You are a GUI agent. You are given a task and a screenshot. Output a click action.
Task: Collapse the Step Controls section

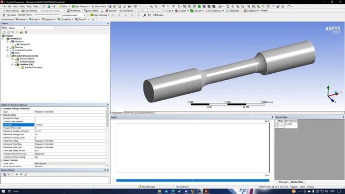pyautogui.click(x=2, y=115)
